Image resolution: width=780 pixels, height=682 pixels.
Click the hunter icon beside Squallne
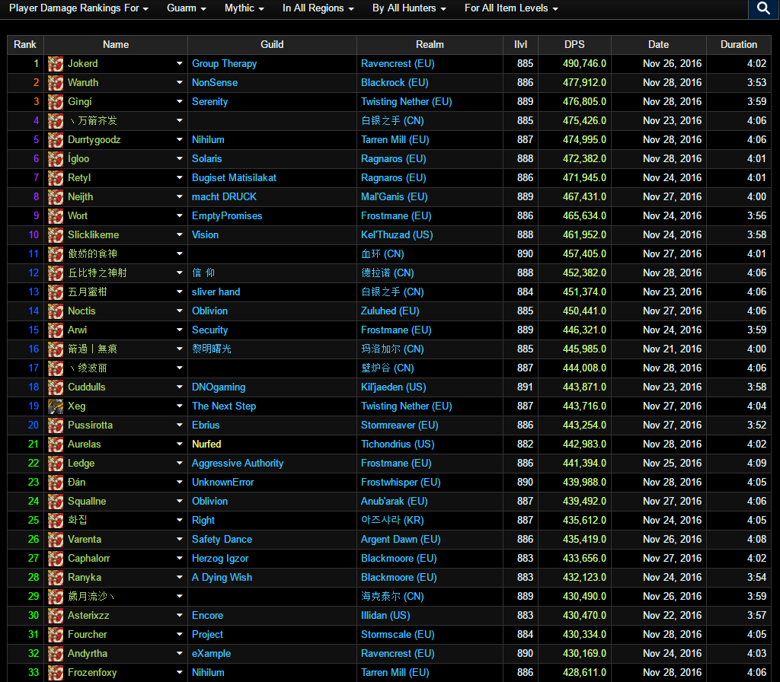click(55, 501)
